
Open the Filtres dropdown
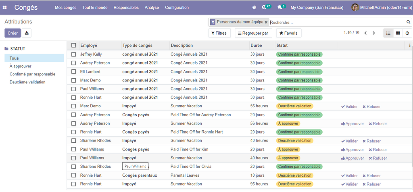(x=219, y=33)
